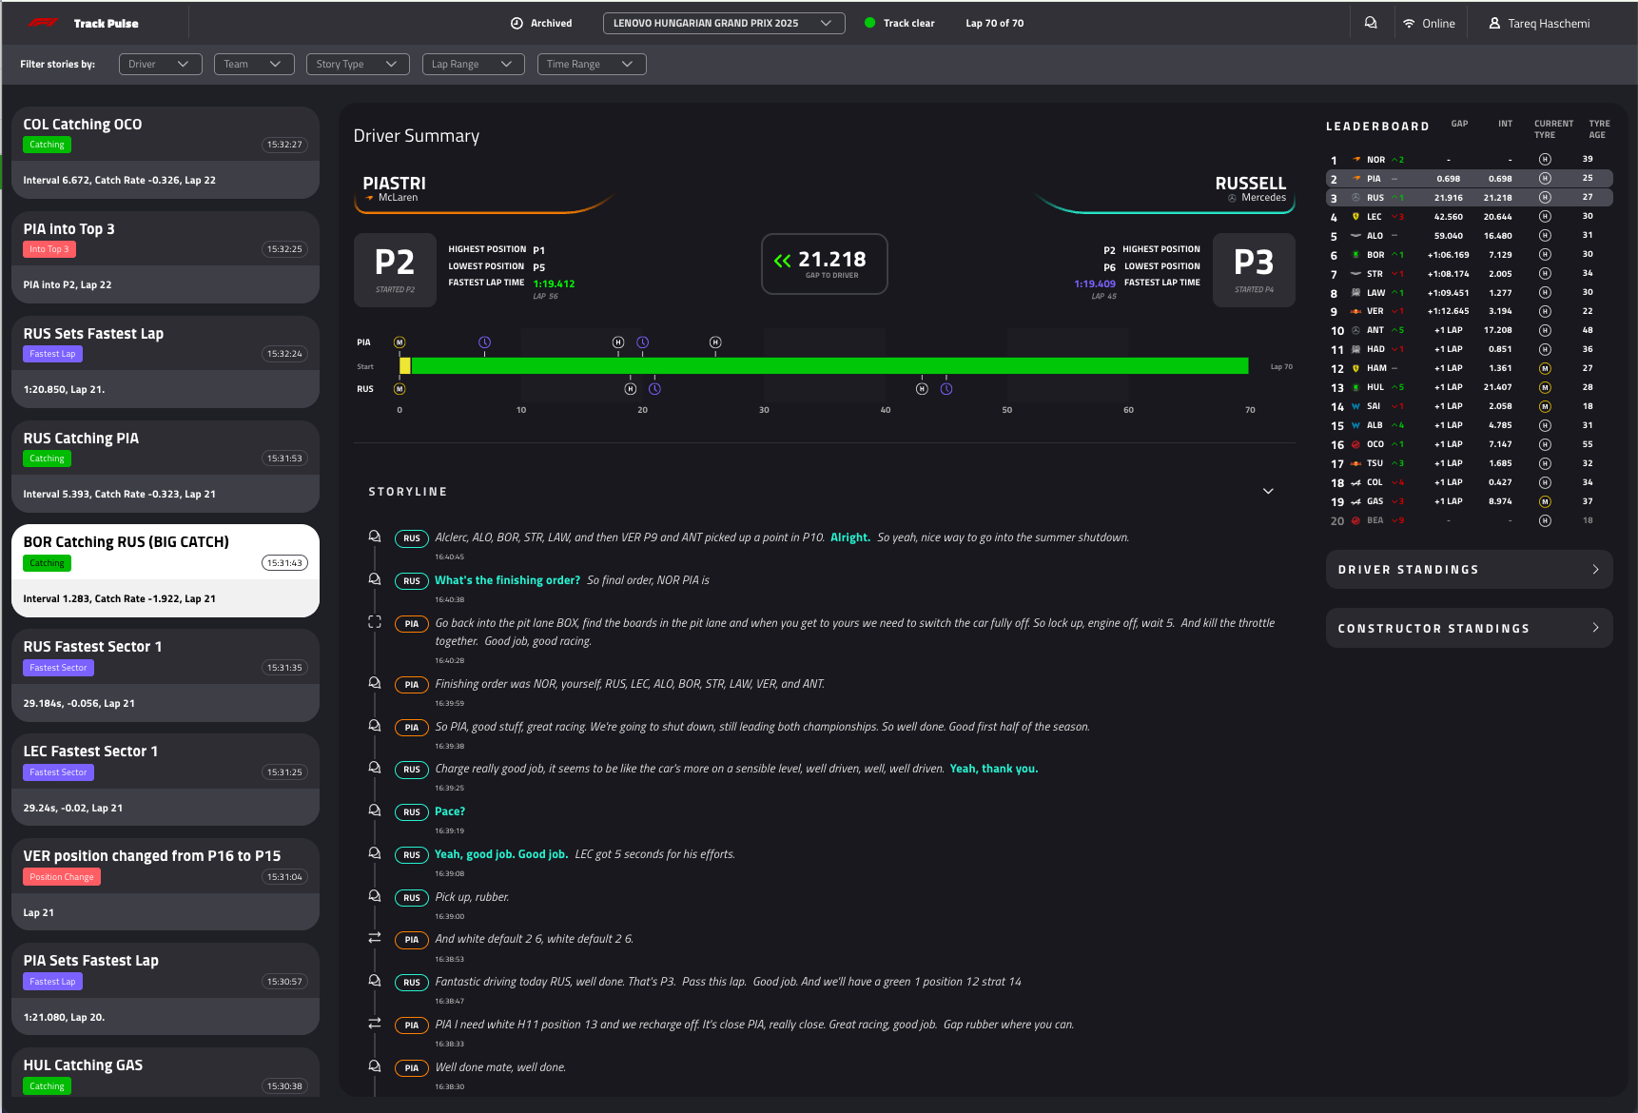
Task: Click PIA's hard tyre marker near lap 26
Action: pyautogui.click(x=715, y=342)
